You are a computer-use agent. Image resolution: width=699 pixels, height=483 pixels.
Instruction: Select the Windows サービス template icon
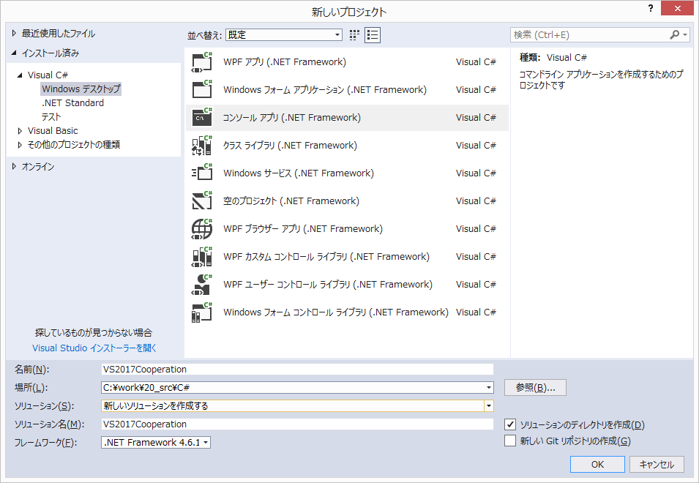click(x=202, y=173)
